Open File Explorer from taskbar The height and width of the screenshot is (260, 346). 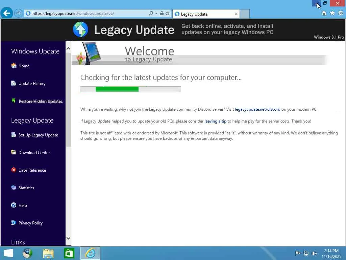[48, 253]
